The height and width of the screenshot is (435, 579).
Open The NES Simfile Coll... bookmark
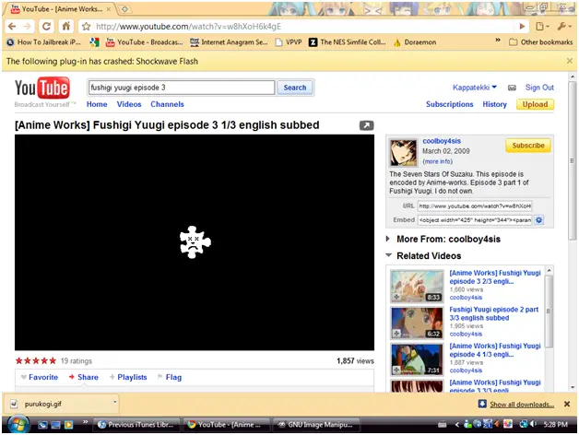click(347, 42)
